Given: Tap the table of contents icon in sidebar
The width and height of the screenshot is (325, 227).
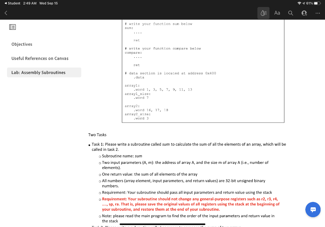Looking at the screenshot, I should 12,27.
